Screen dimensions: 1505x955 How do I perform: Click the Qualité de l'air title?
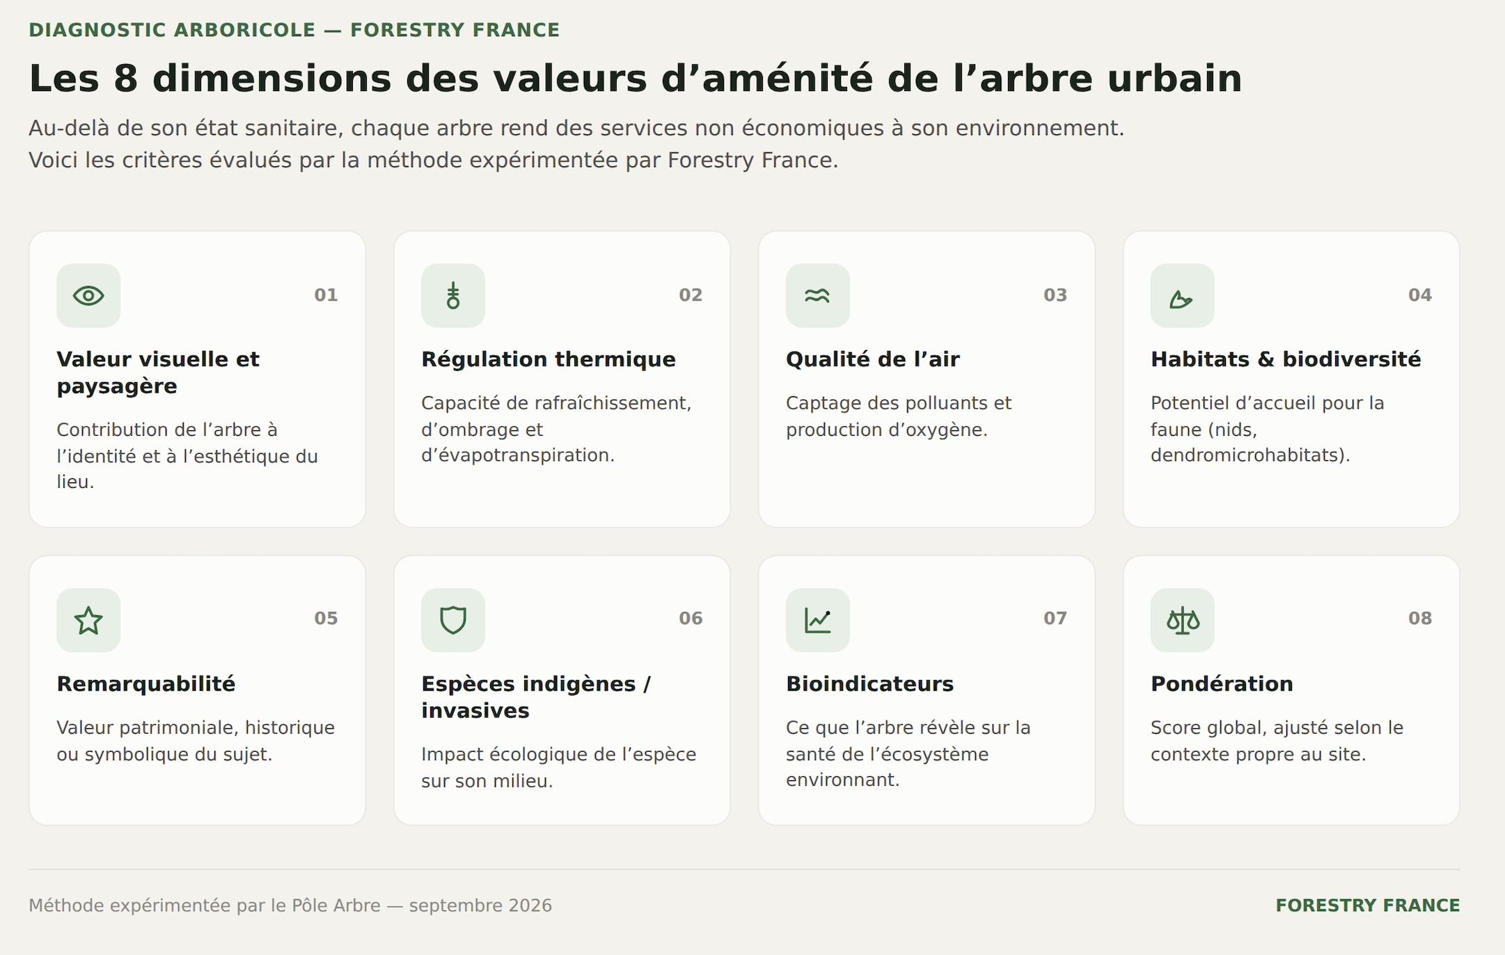tap(873, 359)
